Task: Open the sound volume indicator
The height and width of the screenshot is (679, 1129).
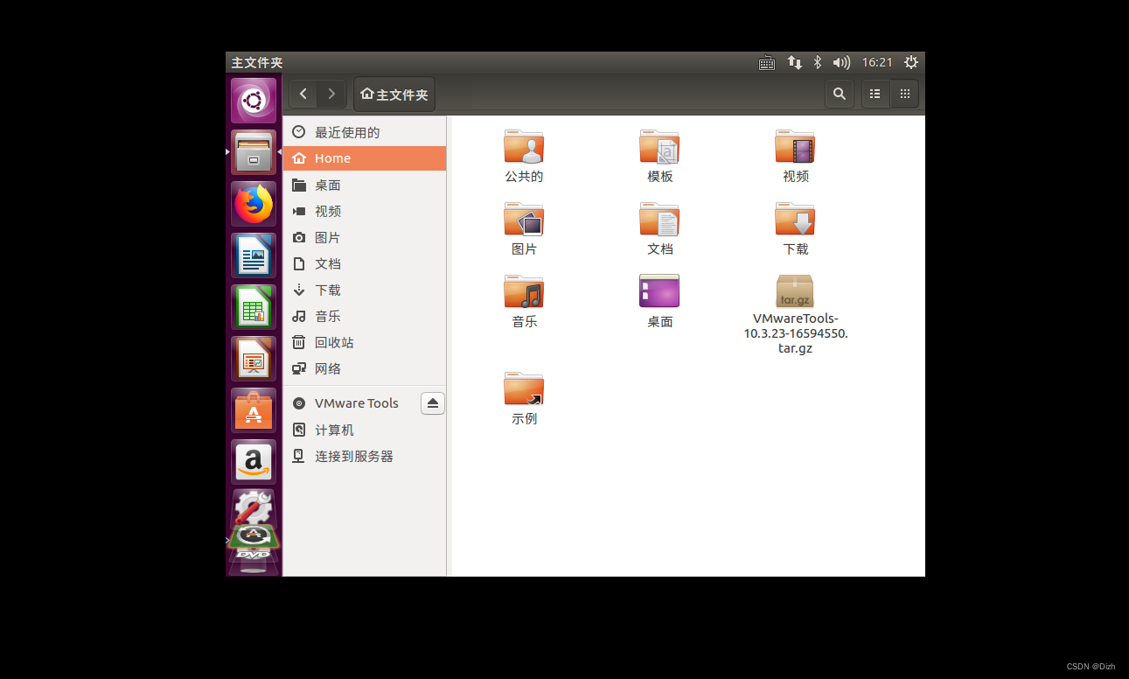Action: (841, 62)
